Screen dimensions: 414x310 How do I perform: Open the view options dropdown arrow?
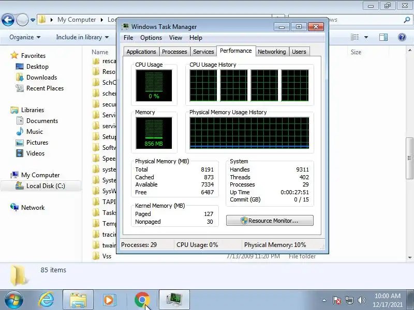coord(366,37)
